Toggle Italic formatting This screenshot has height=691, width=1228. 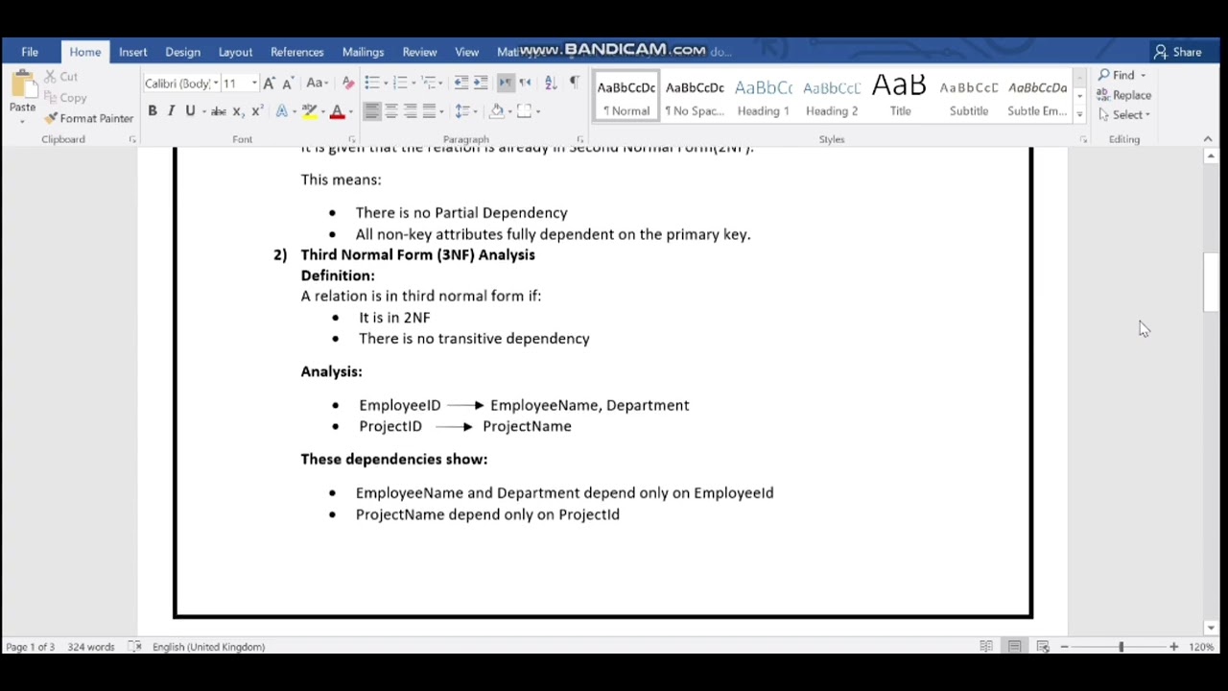pyautogui.click(x=172, y=111)
